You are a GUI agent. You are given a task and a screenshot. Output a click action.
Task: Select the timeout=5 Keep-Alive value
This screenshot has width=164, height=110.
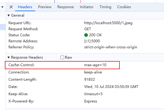(x=93, y=94)
